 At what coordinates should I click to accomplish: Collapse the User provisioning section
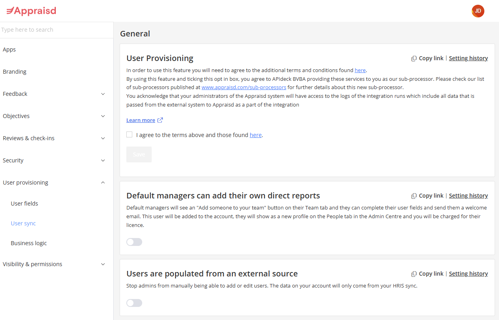(103, 183)
